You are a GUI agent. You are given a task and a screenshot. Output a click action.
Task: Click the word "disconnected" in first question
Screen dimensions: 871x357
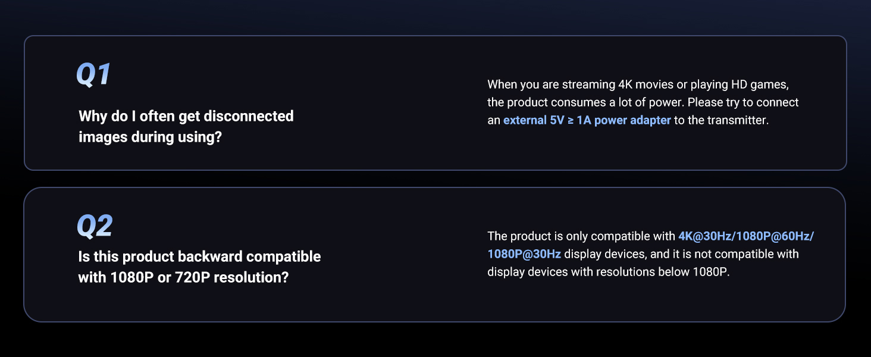point(249,116)
